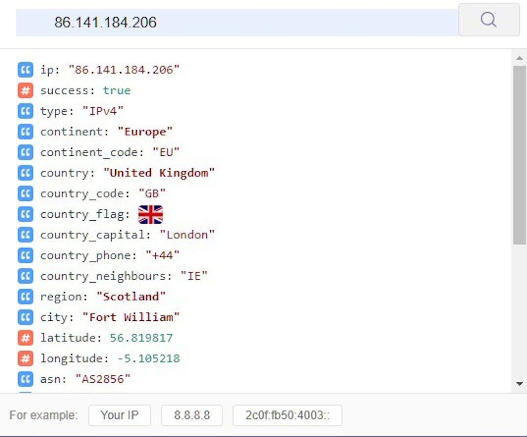Click the hash icon beside latitude

pos(25,338)
